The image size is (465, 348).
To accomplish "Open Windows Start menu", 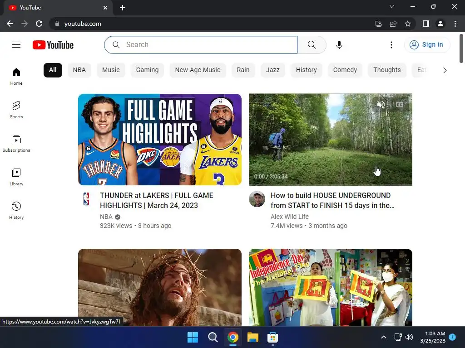I will click(193, 337).
